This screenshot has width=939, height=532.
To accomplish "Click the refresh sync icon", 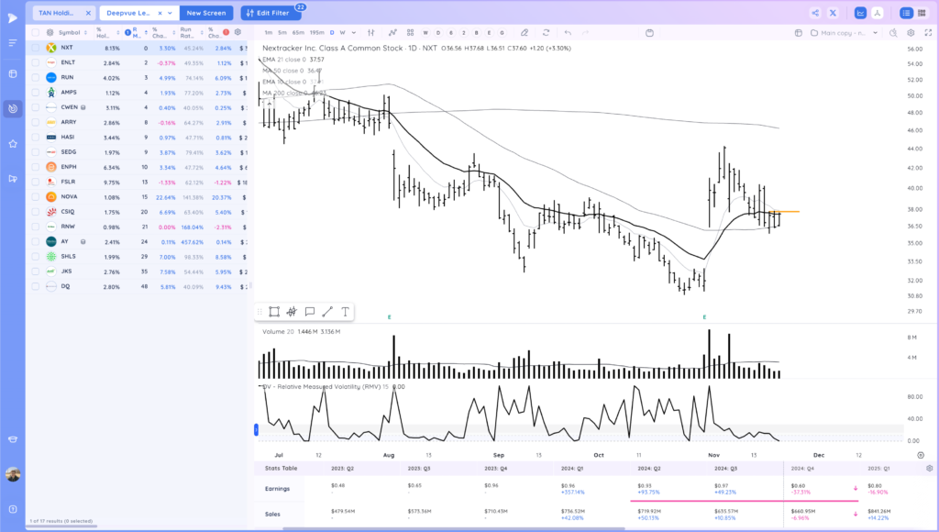I will (x=546, y=33).
